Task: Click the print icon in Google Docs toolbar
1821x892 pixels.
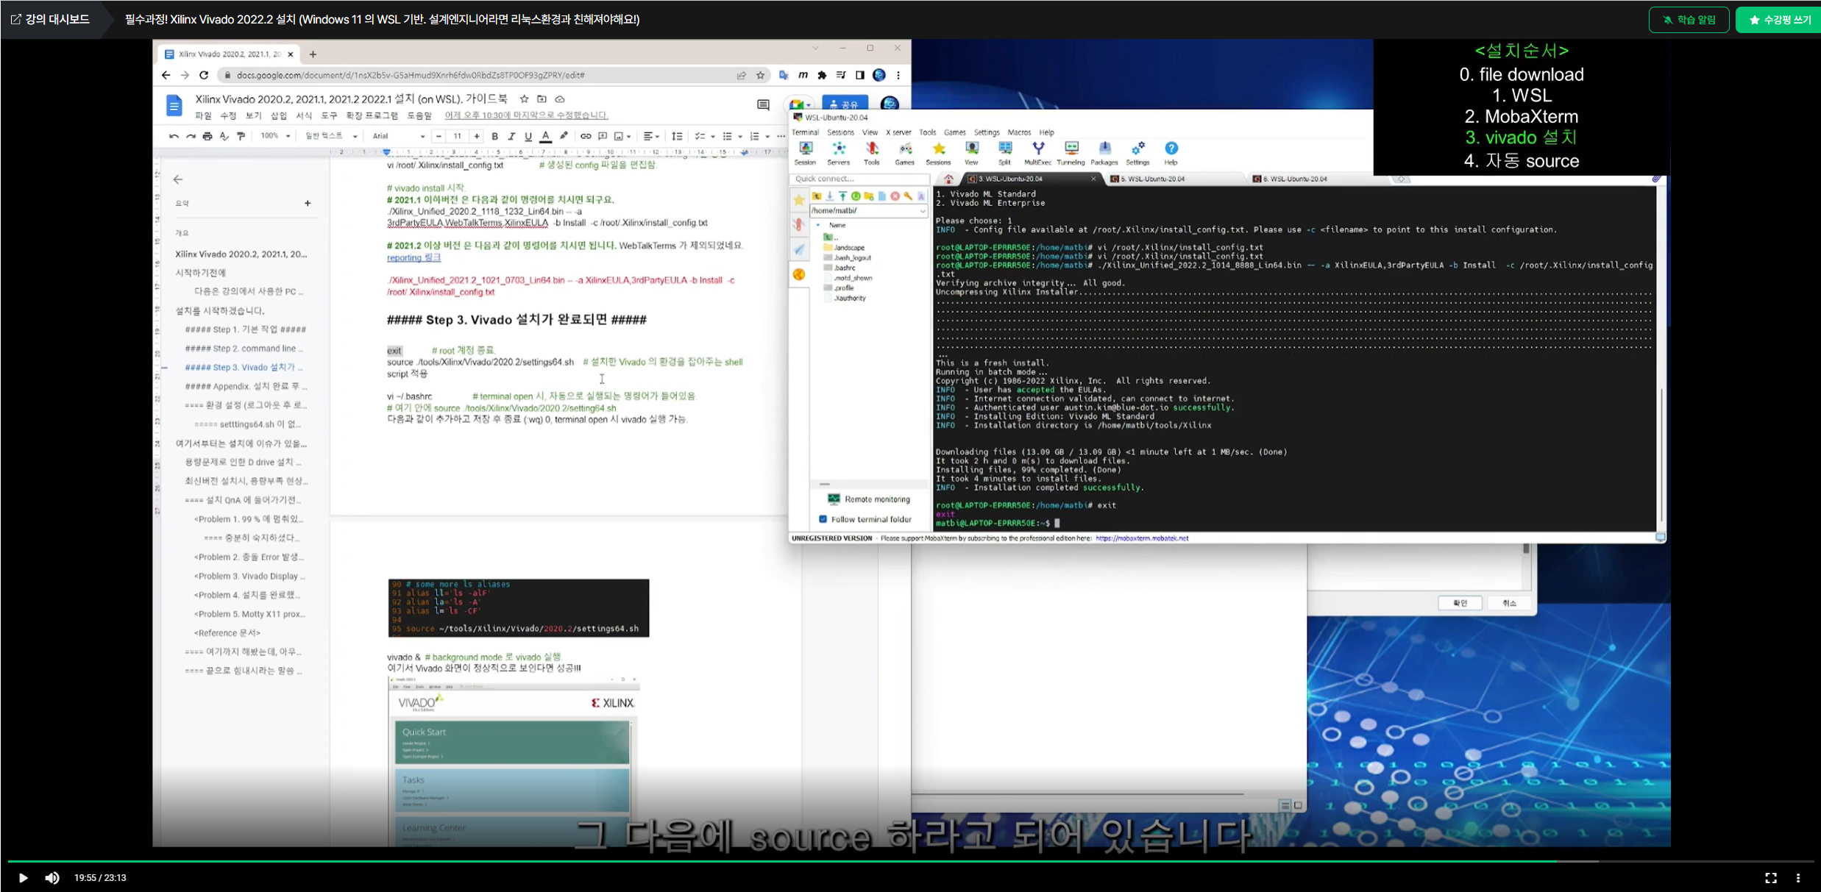Action: coord(207,136)
